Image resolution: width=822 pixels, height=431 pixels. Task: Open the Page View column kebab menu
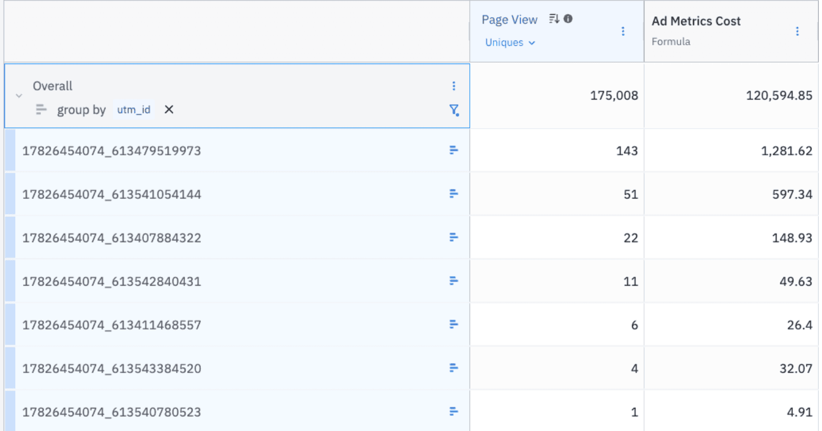623,32
